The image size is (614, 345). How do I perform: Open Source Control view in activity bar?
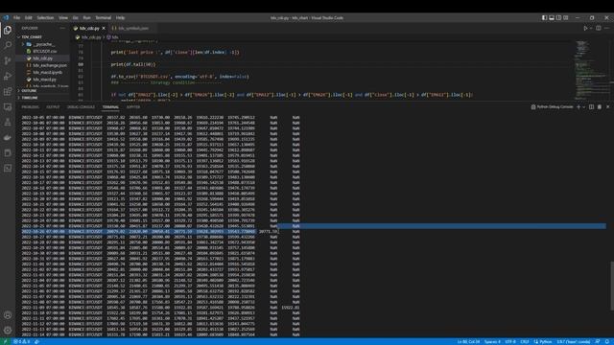tap(8, 60)
